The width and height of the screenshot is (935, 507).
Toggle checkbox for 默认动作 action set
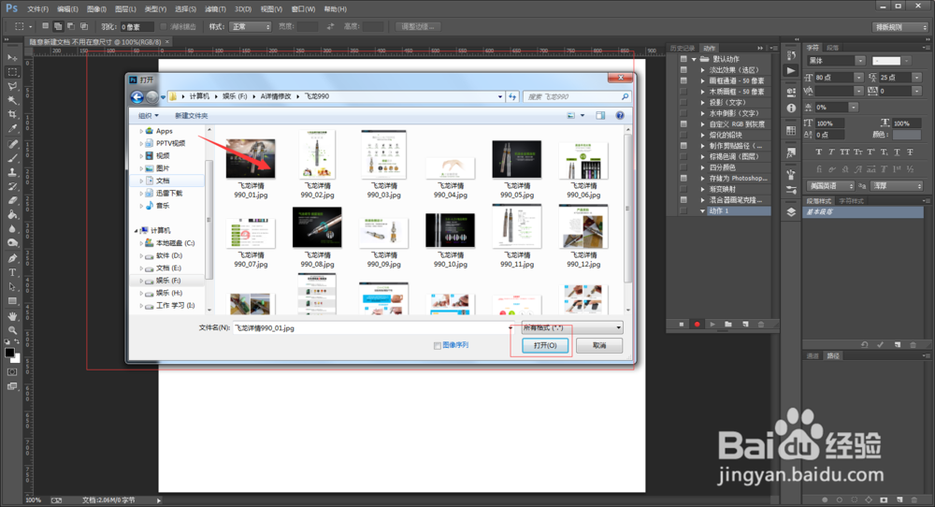(x=683, y=59)
